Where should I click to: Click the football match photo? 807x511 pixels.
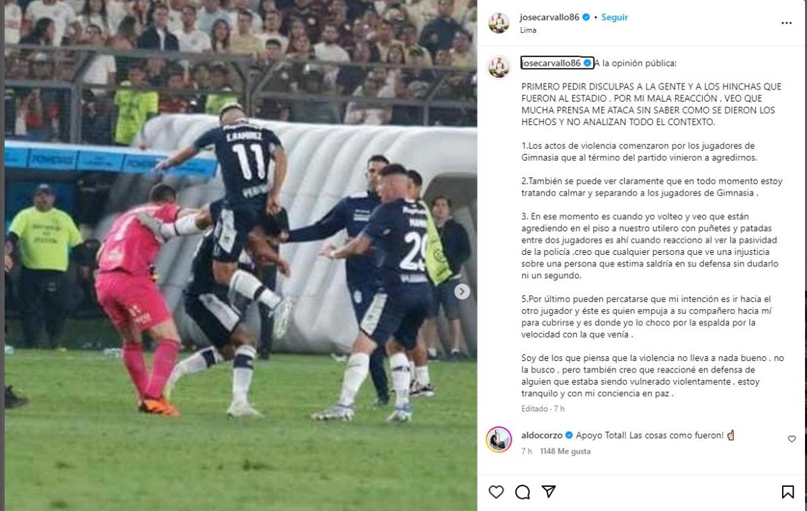tap(241, 255)
